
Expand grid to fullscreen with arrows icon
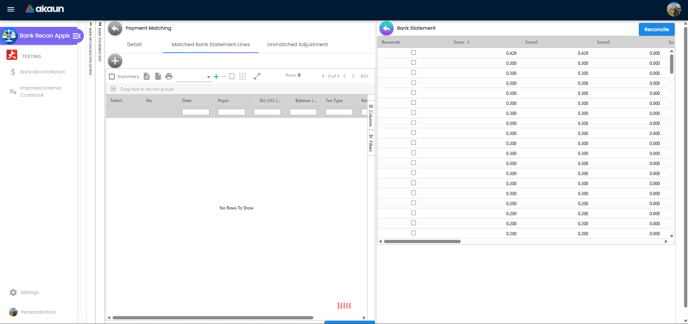click(257, 76)
